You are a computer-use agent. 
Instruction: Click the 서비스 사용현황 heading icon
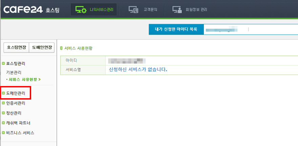(61, 48)
